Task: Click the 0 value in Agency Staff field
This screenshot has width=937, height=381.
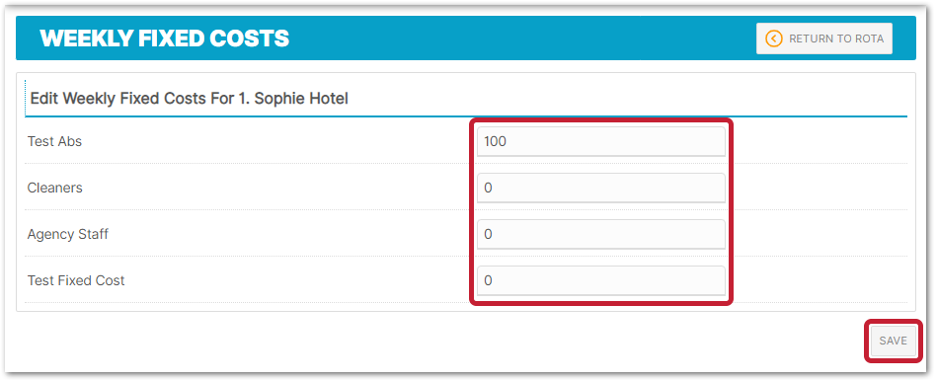Action: pos(488,234)
